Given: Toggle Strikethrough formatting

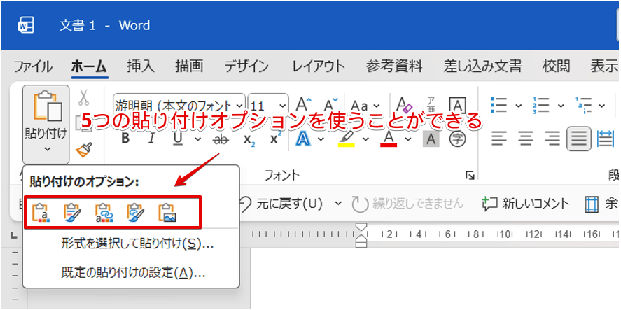Looking at the screenshot, I should pos(221,139).
